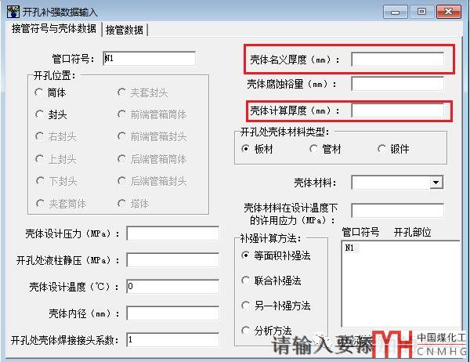The image size is (470, 362).
Task: Click the 开孔处壳体焊接接头系数 input field
Action: click(172, 340)
